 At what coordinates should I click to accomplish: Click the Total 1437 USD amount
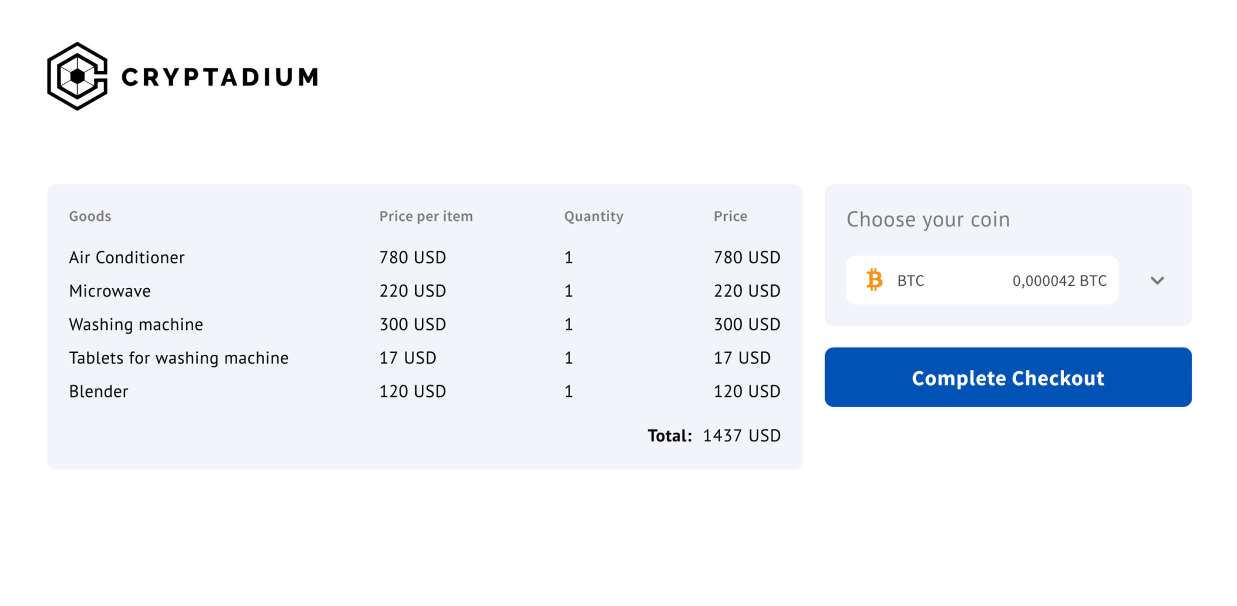pos(741,436)
